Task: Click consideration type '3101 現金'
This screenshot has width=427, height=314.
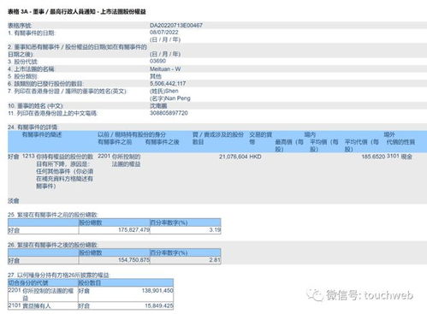Action: 400,157
